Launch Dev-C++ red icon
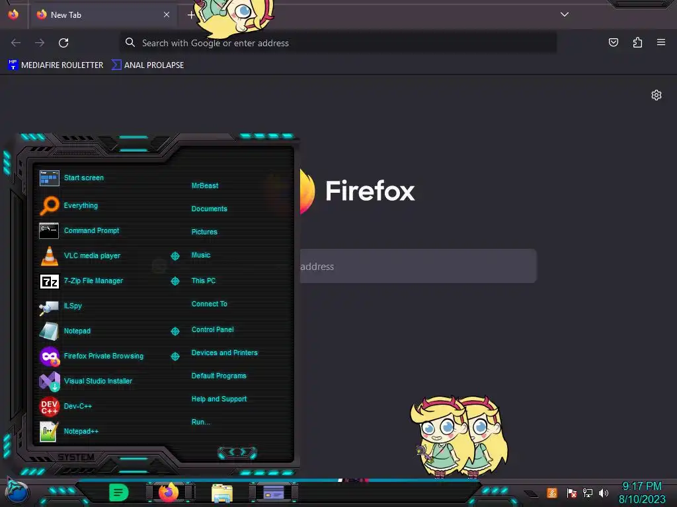Image resolution: width=677 pixels, height=507 pixels. click(49, 406)
